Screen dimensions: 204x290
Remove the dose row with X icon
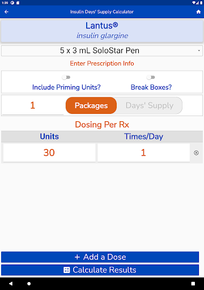coord(196,153)
